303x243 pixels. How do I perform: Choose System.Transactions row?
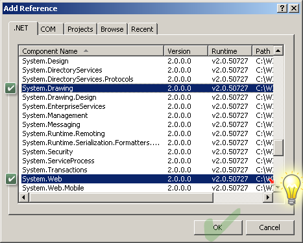147,170
